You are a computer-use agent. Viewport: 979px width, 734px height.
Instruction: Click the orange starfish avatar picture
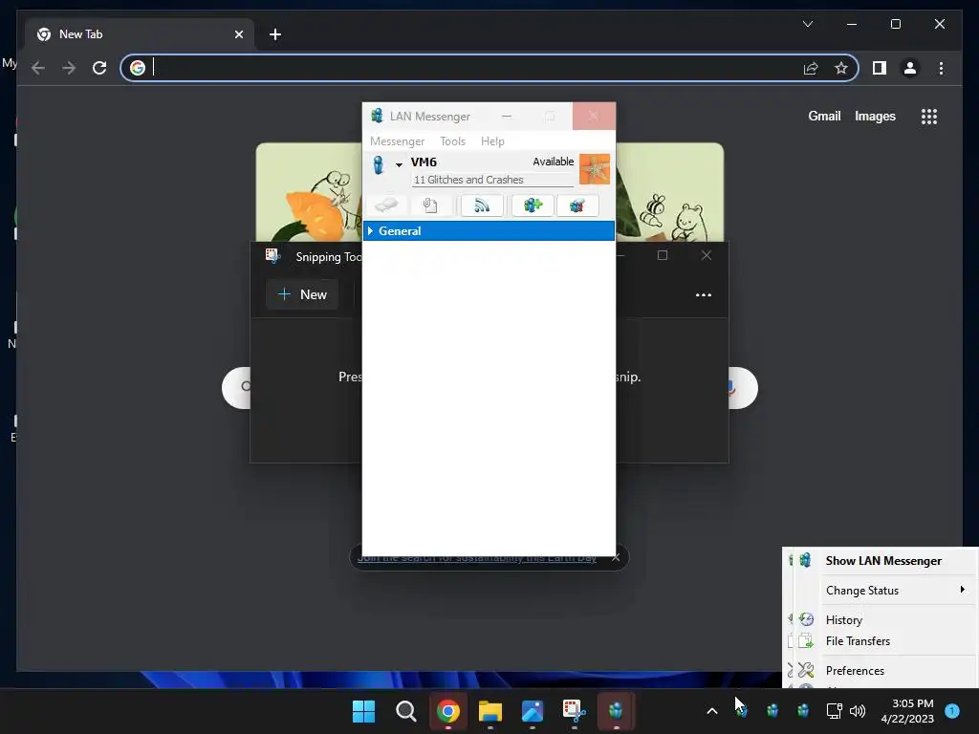pyautogui.click(x=595, y=169)
